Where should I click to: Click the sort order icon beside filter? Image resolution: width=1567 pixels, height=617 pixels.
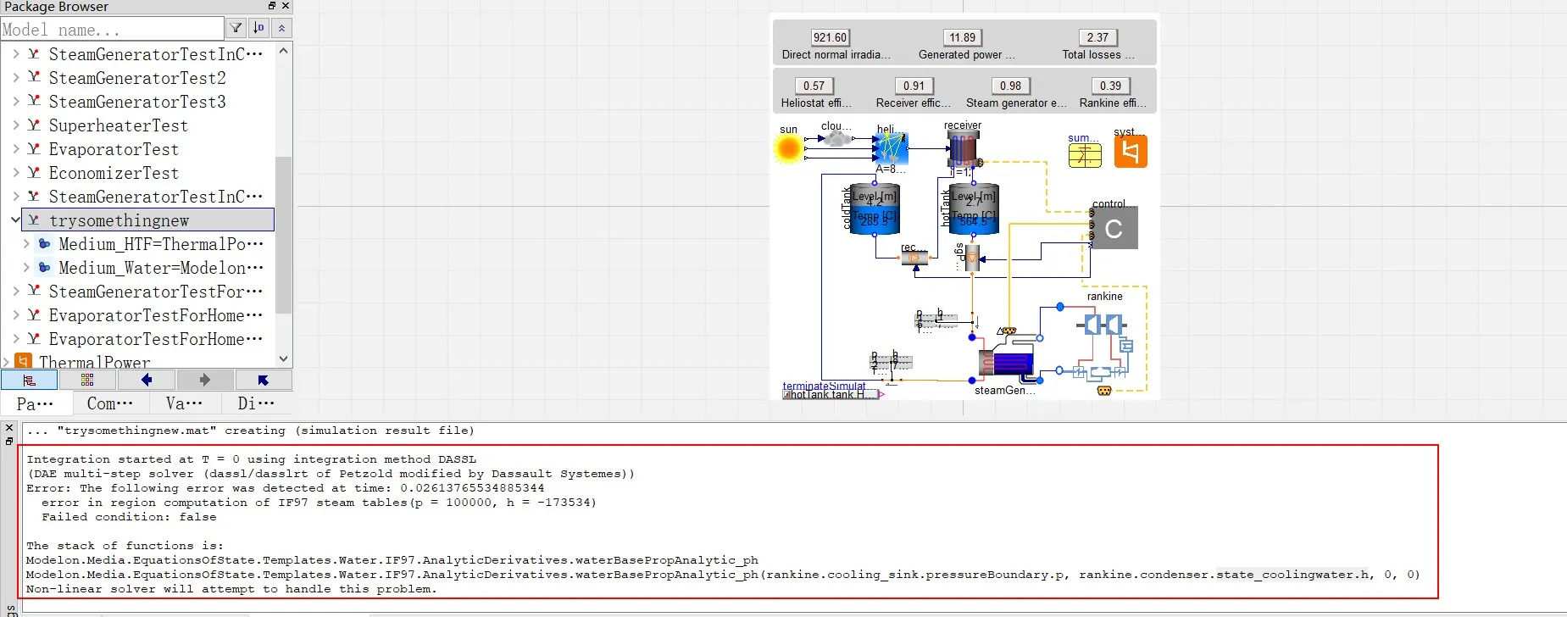point(259,28)
